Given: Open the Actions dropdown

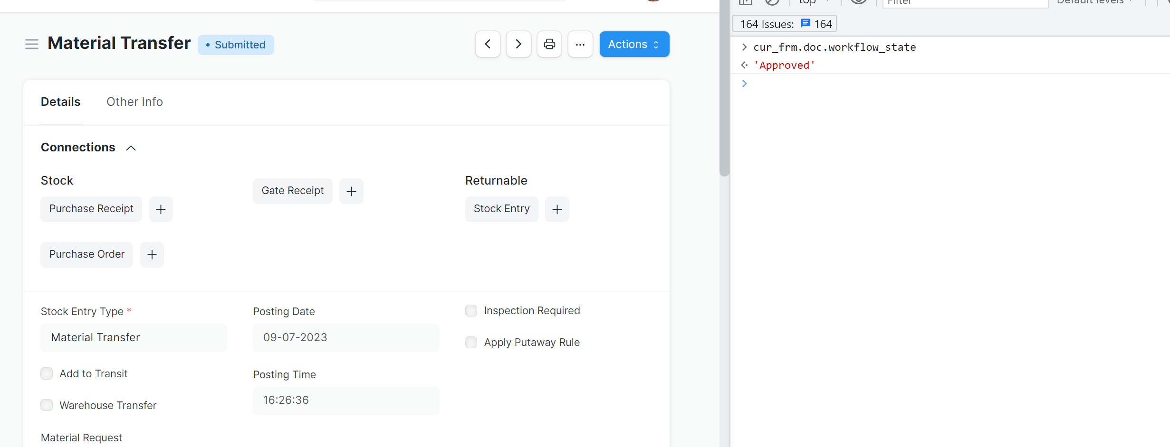Looking at the screenshot, I should pos(634,44).
